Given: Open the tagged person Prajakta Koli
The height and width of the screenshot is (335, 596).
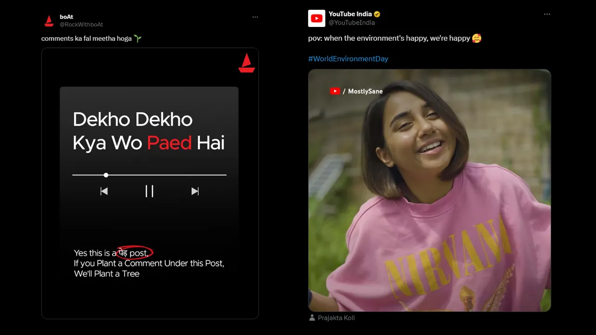Looking at the screenshot, I should pyautogui.click(x=336, y=318).
